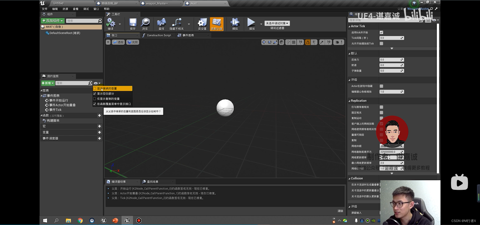
Task: Uncheck 启用tick并开始 checkbox
Action: pos(381,32)
